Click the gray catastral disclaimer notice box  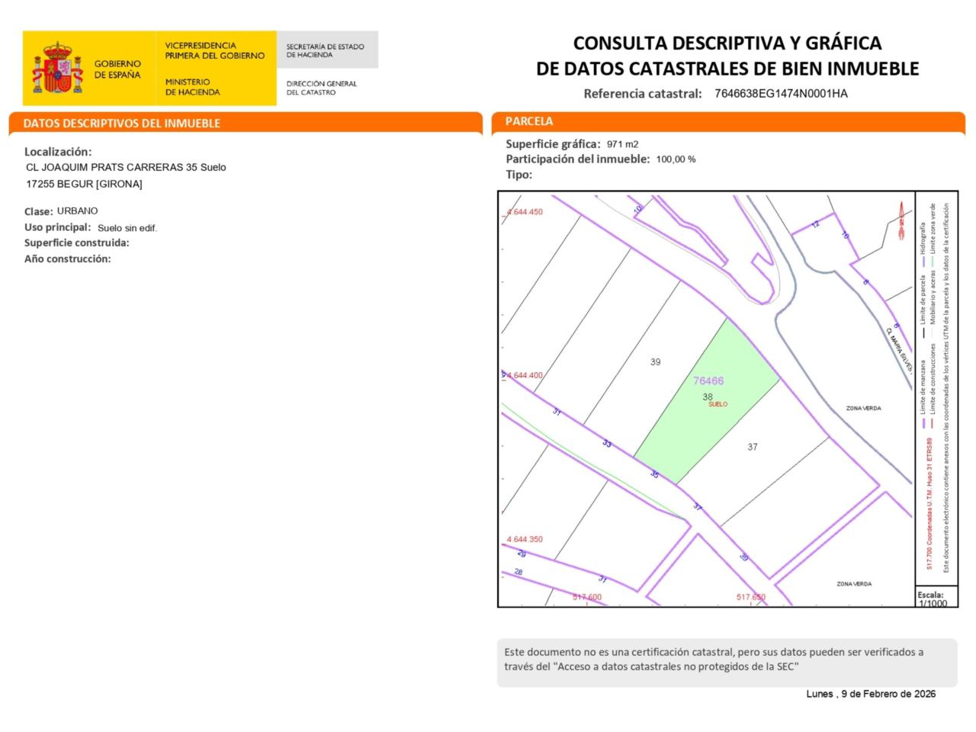click(x=727, y=660)
